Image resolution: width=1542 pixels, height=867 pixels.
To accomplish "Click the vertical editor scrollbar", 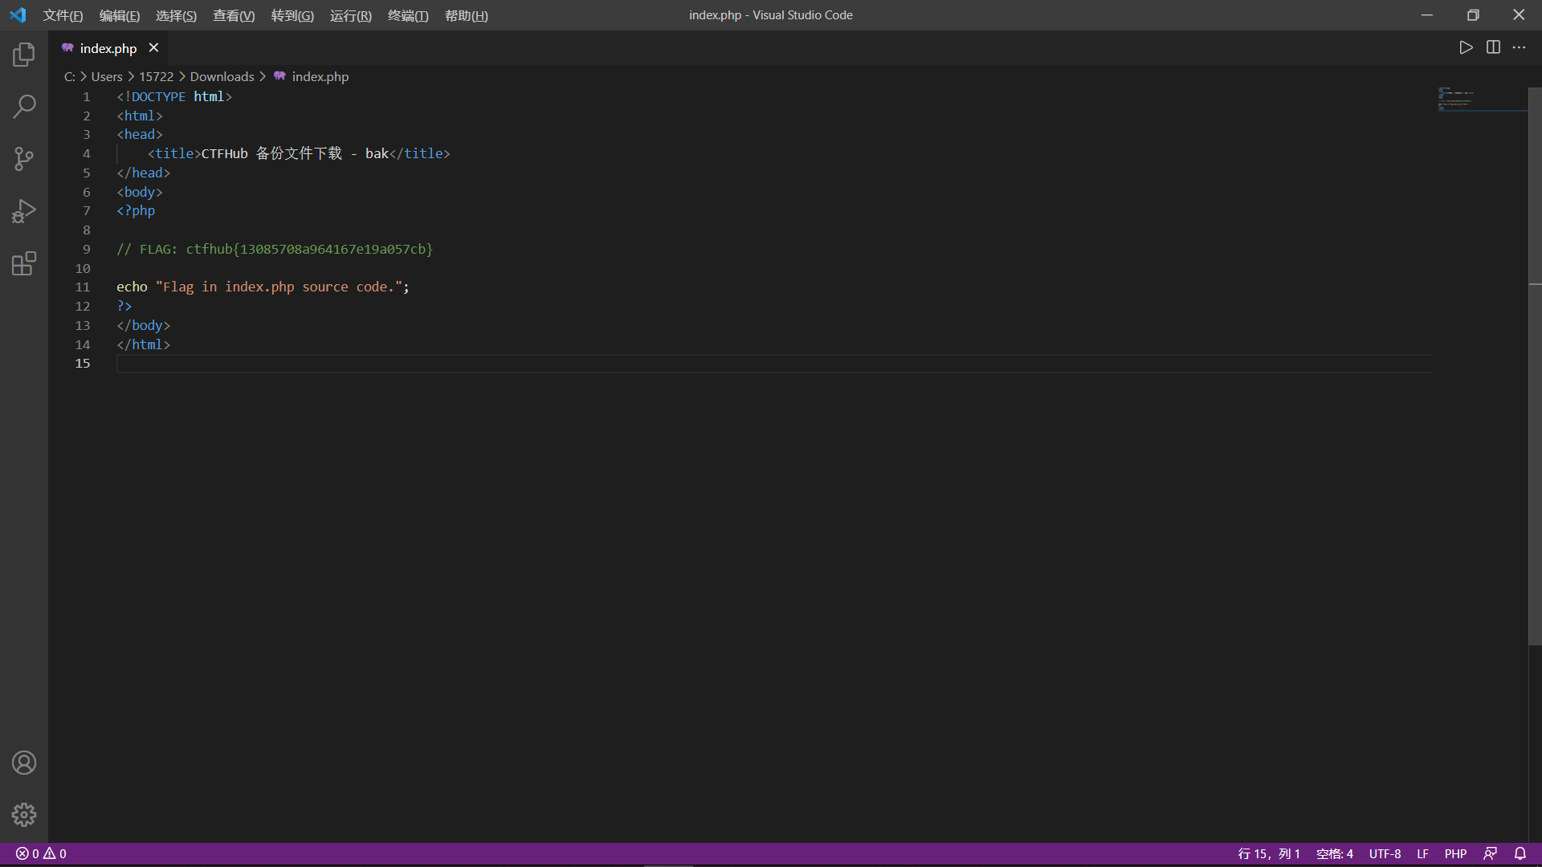I will (1535, 366).
